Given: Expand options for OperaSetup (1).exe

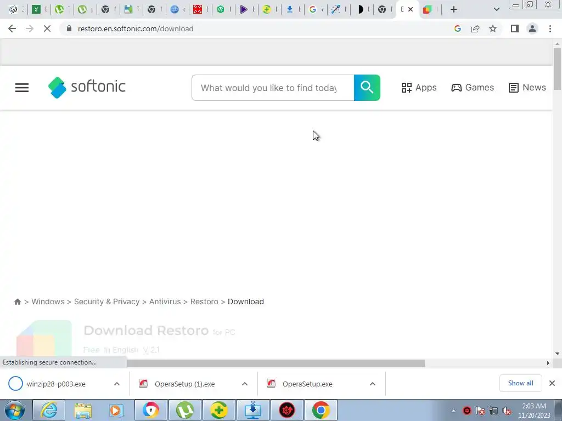Looking at the screenshot, I should [x=245, y=384].
